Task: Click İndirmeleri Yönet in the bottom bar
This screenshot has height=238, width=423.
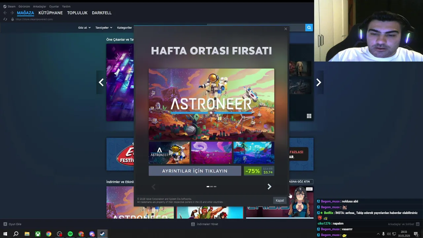Action: click(x=205, y=224)
